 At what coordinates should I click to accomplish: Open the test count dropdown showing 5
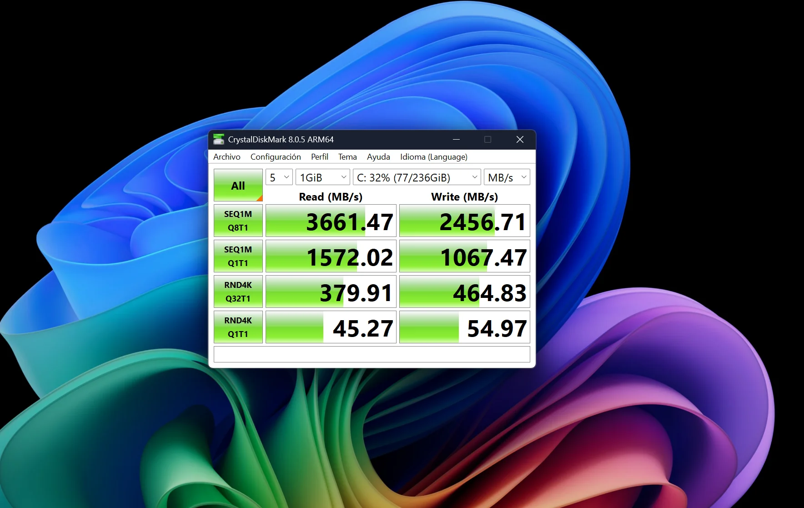point(279,177)
